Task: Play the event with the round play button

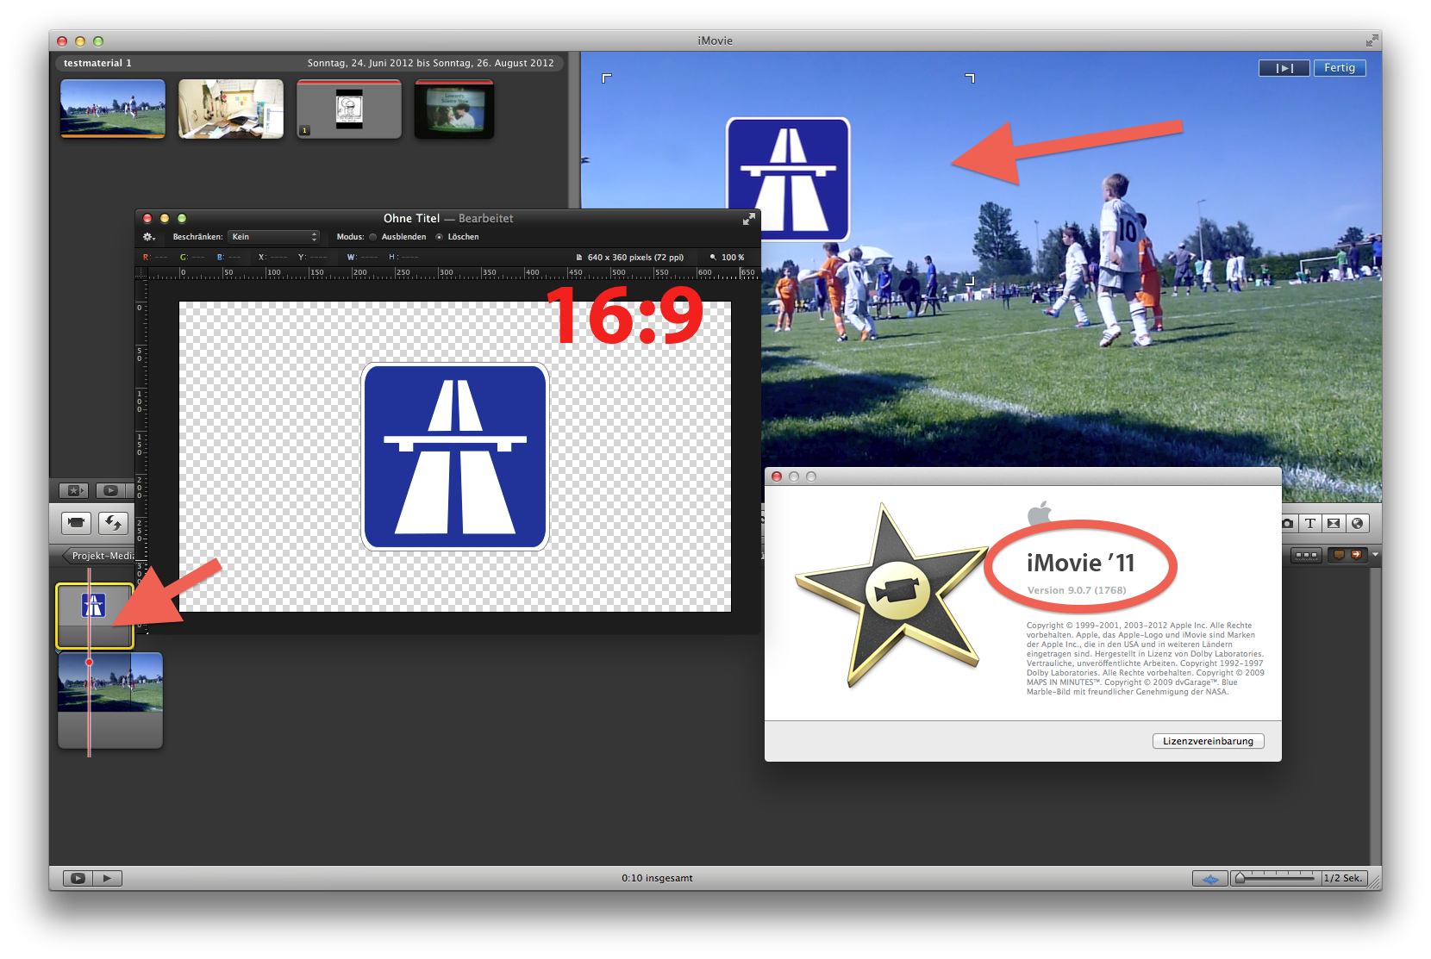Action: 110,490
